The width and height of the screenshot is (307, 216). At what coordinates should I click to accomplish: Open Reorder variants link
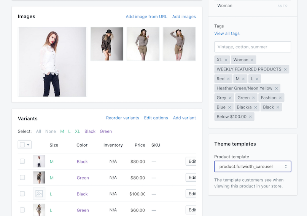(x=122, y=118)
